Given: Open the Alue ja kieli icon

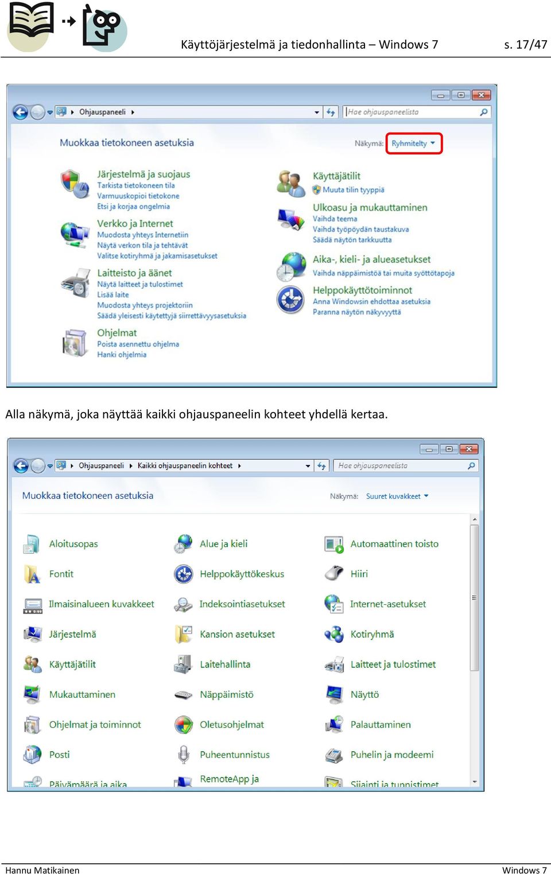Looking at the screenshot, I should [183, 543].
